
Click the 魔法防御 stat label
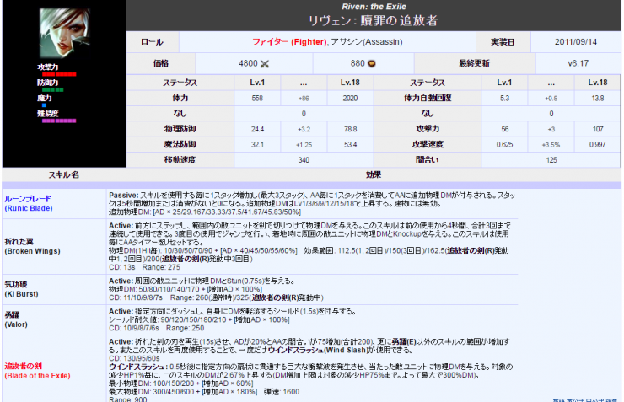tap(180, 144)
